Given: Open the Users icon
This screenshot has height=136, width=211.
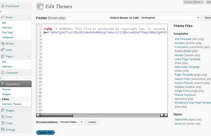Looking at the screenshot, I should pyautogui.click(x=3, y=117).
